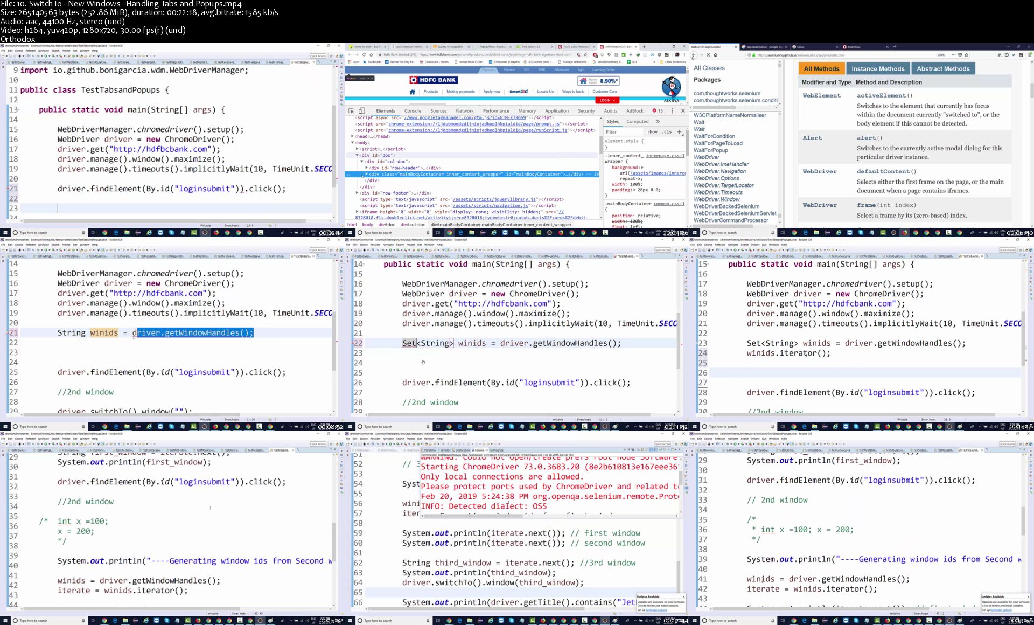Click the DevTools three-dot customize menu icon
Viewport: 1034px width, 625px height.
(x=672, y=111)
